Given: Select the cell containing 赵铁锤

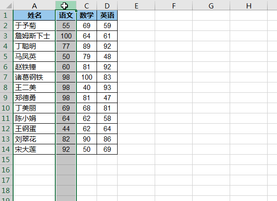Looking at the screenshot, I should pyautogui.click(x=34, y=67).
